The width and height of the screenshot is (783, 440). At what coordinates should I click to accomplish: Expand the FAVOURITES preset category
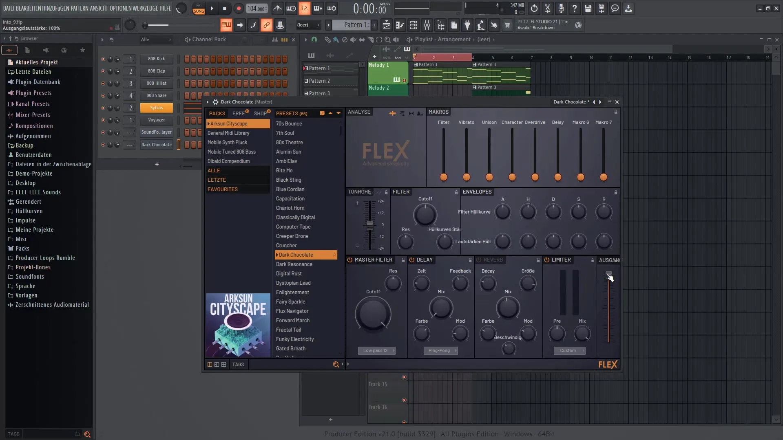(x=222, y=189)
